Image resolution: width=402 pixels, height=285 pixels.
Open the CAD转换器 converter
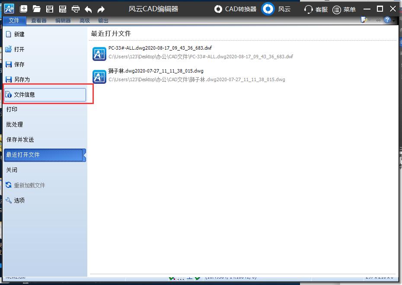pos(235,9)
